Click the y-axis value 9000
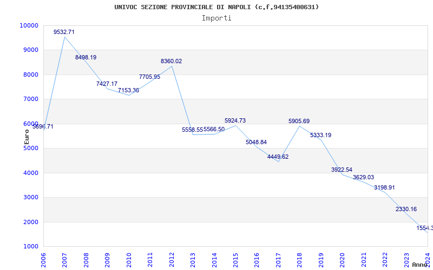Image resolution: width=433 pixels, height=270 pixels. tap(30, 50)
